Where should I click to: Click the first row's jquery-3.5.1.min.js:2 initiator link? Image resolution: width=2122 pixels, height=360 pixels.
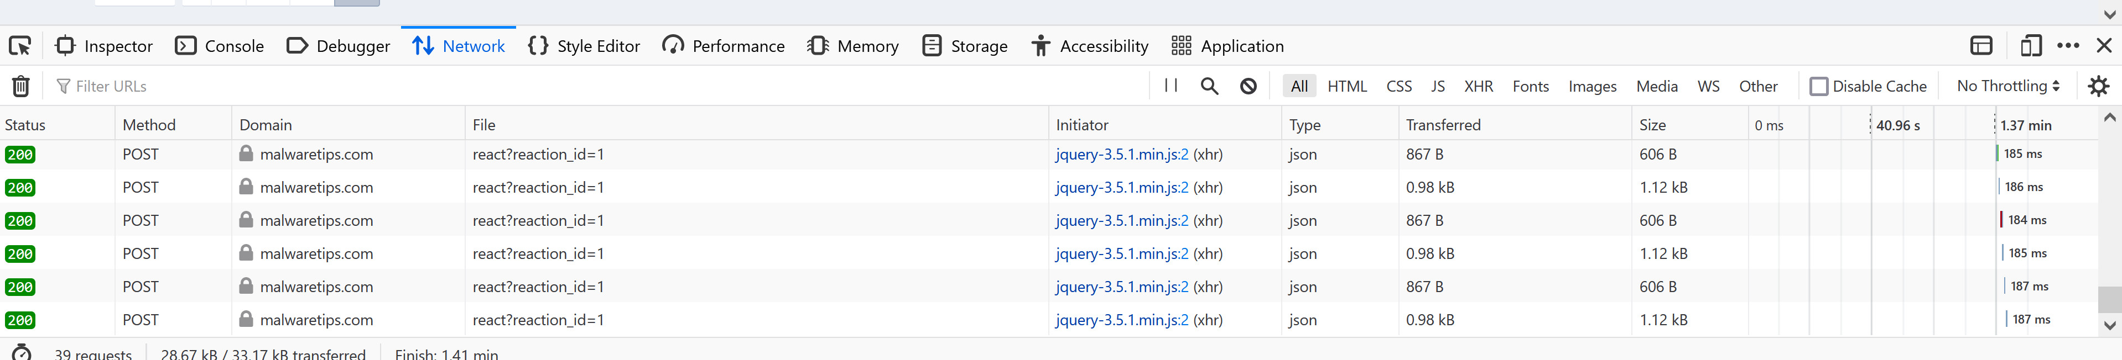1122,155
